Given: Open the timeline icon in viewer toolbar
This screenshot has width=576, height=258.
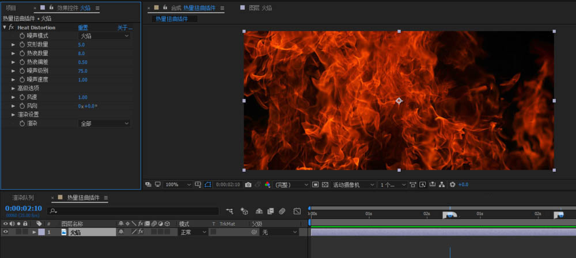Looking at the screenshot, I should pos(433,184).
